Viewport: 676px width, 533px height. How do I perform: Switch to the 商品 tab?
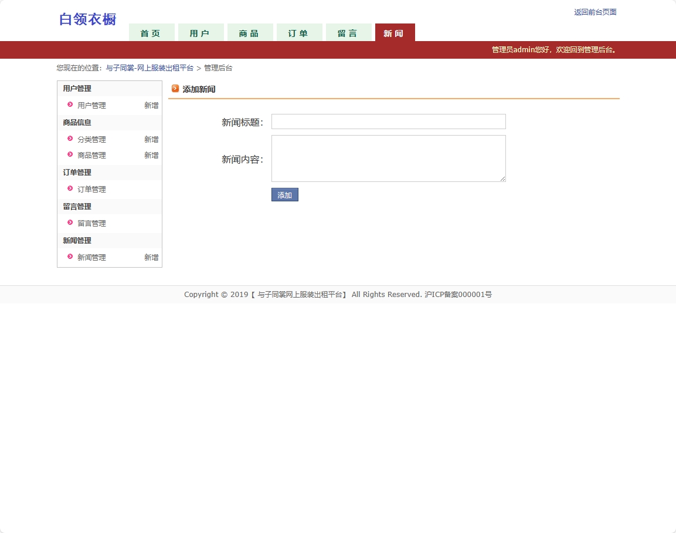pos(250,33)
